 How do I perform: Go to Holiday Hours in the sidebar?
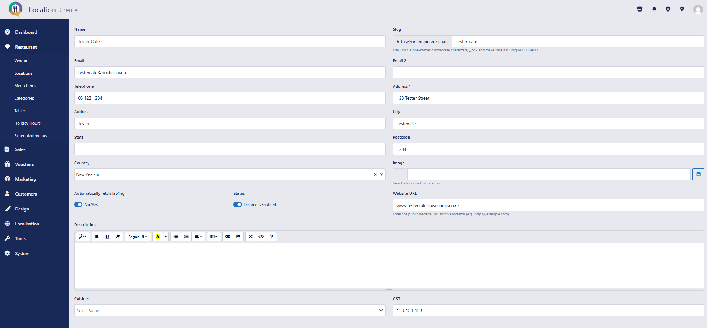click(27, 123)
